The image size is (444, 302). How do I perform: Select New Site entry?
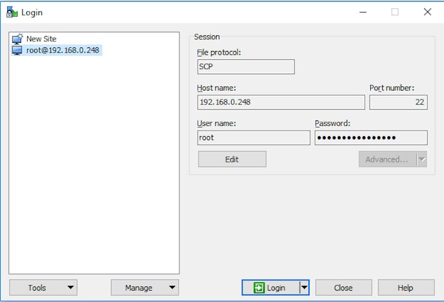click(x=41, y=39)
